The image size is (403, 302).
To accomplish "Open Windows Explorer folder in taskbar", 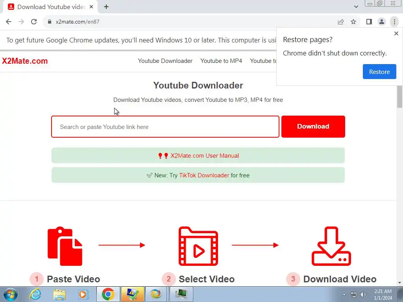I will coord(59,294).
